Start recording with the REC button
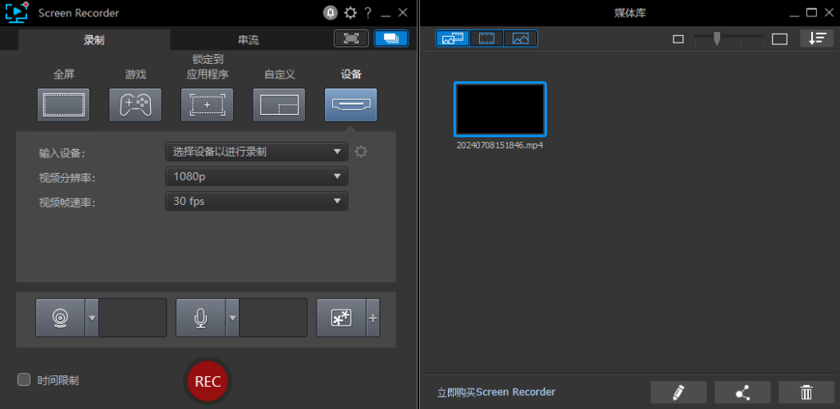This screenshot has height=409, width=840. [208, 381]
